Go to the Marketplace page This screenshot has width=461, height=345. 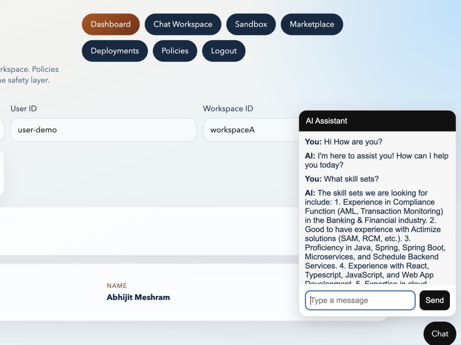(x=312, y=24)
